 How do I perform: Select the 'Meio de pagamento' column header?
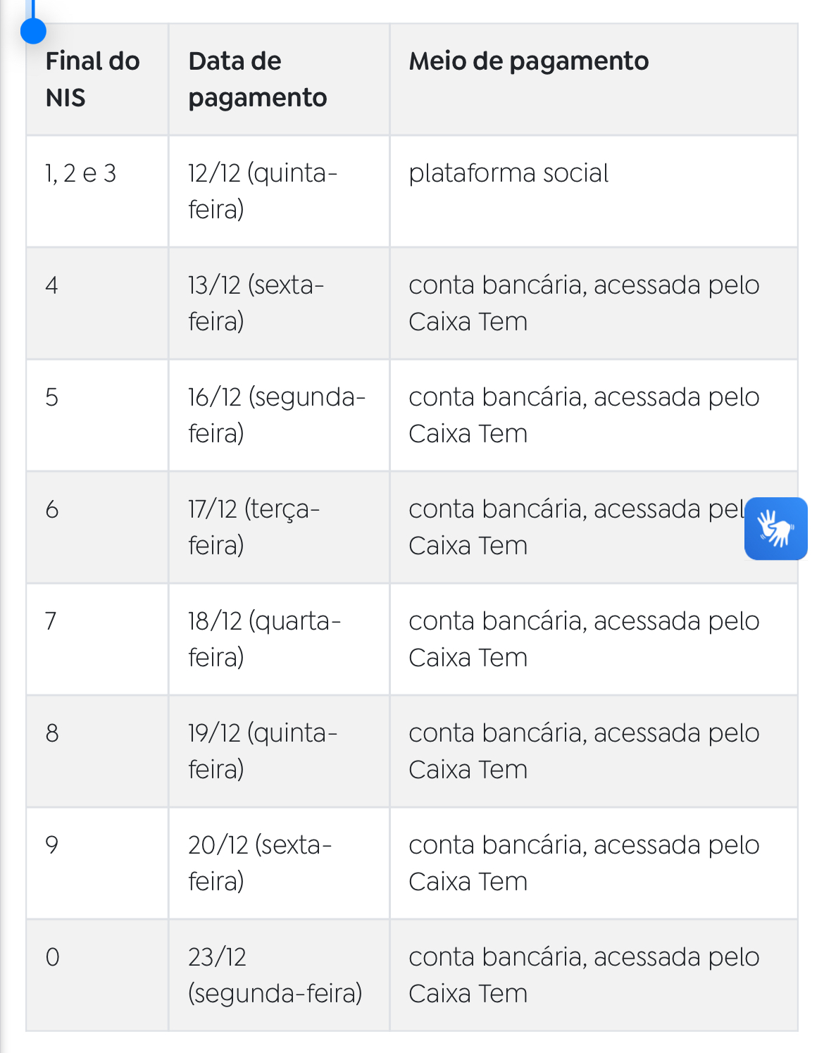(x=594, y=79)
